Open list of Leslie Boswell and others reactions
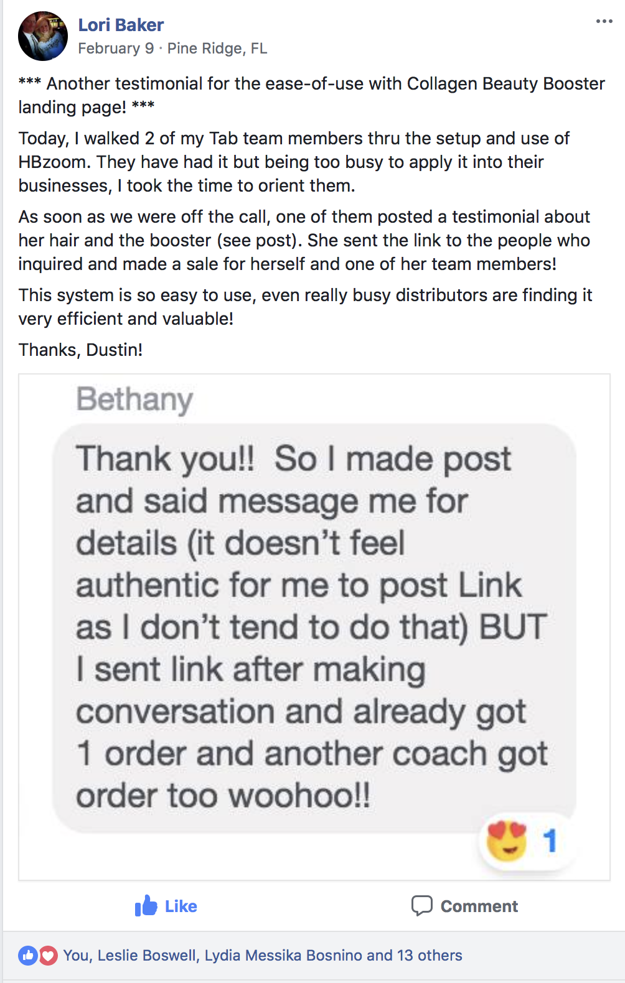The width and height of the screenshot is (625, 983). click(x=263, y=955)
